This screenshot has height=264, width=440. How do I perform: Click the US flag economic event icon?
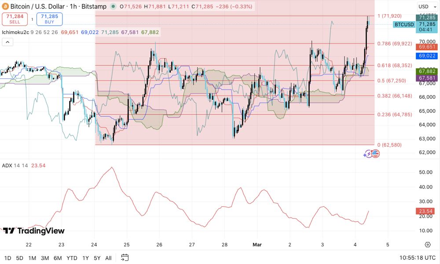375,154
